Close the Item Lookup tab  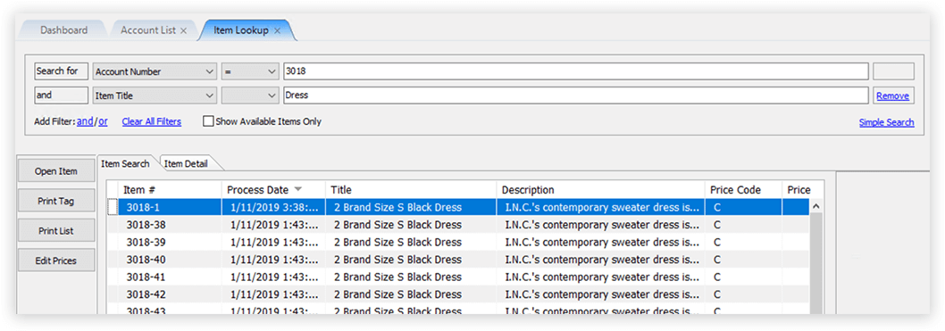pyautogui.click(x=277, y=30)
